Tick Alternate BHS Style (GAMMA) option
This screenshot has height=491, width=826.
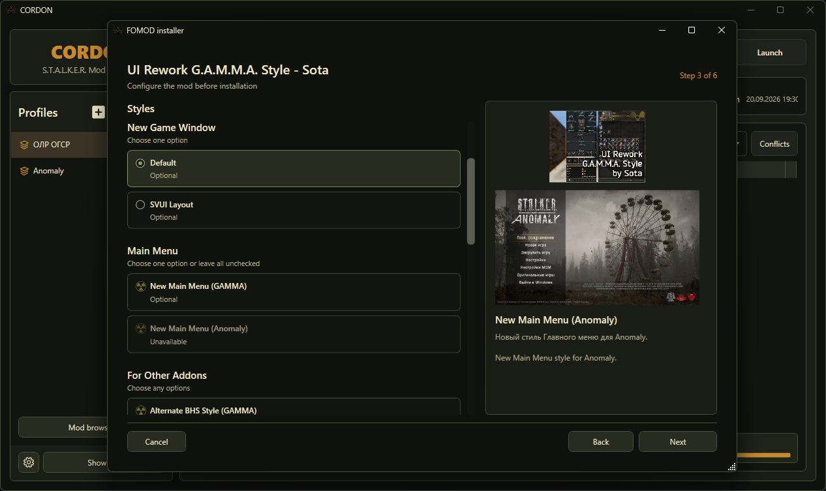click(x=294, y=407)
